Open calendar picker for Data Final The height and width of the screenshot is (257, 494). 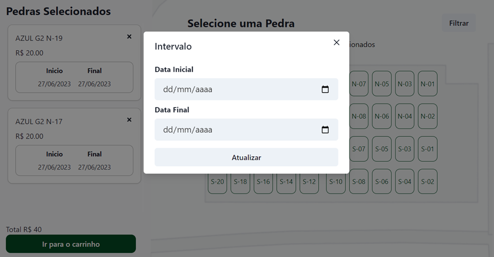(325, 130)
